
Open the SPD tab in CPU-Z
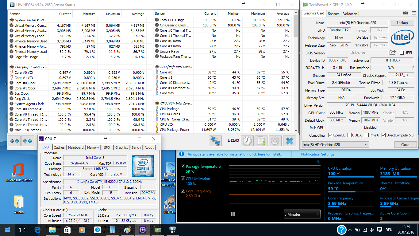[x=107, y=147]
